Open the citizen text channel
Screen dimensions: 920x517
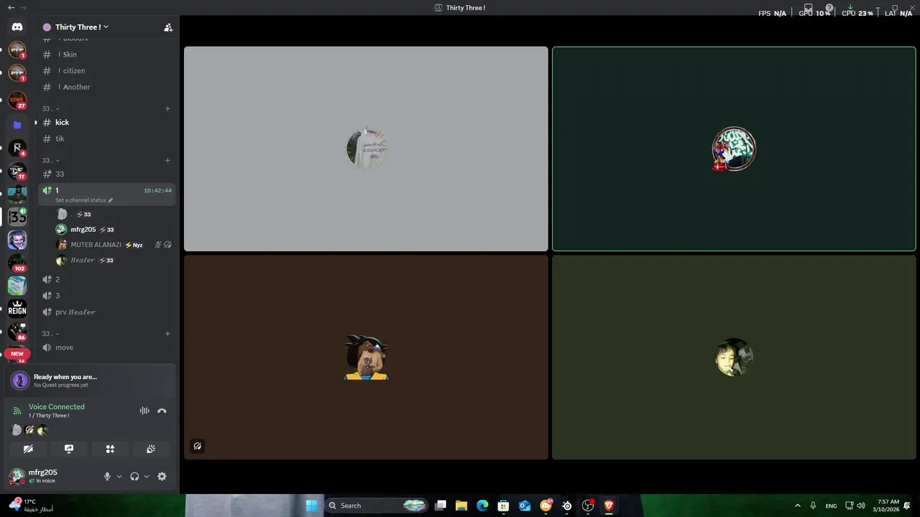coord(106,70)
